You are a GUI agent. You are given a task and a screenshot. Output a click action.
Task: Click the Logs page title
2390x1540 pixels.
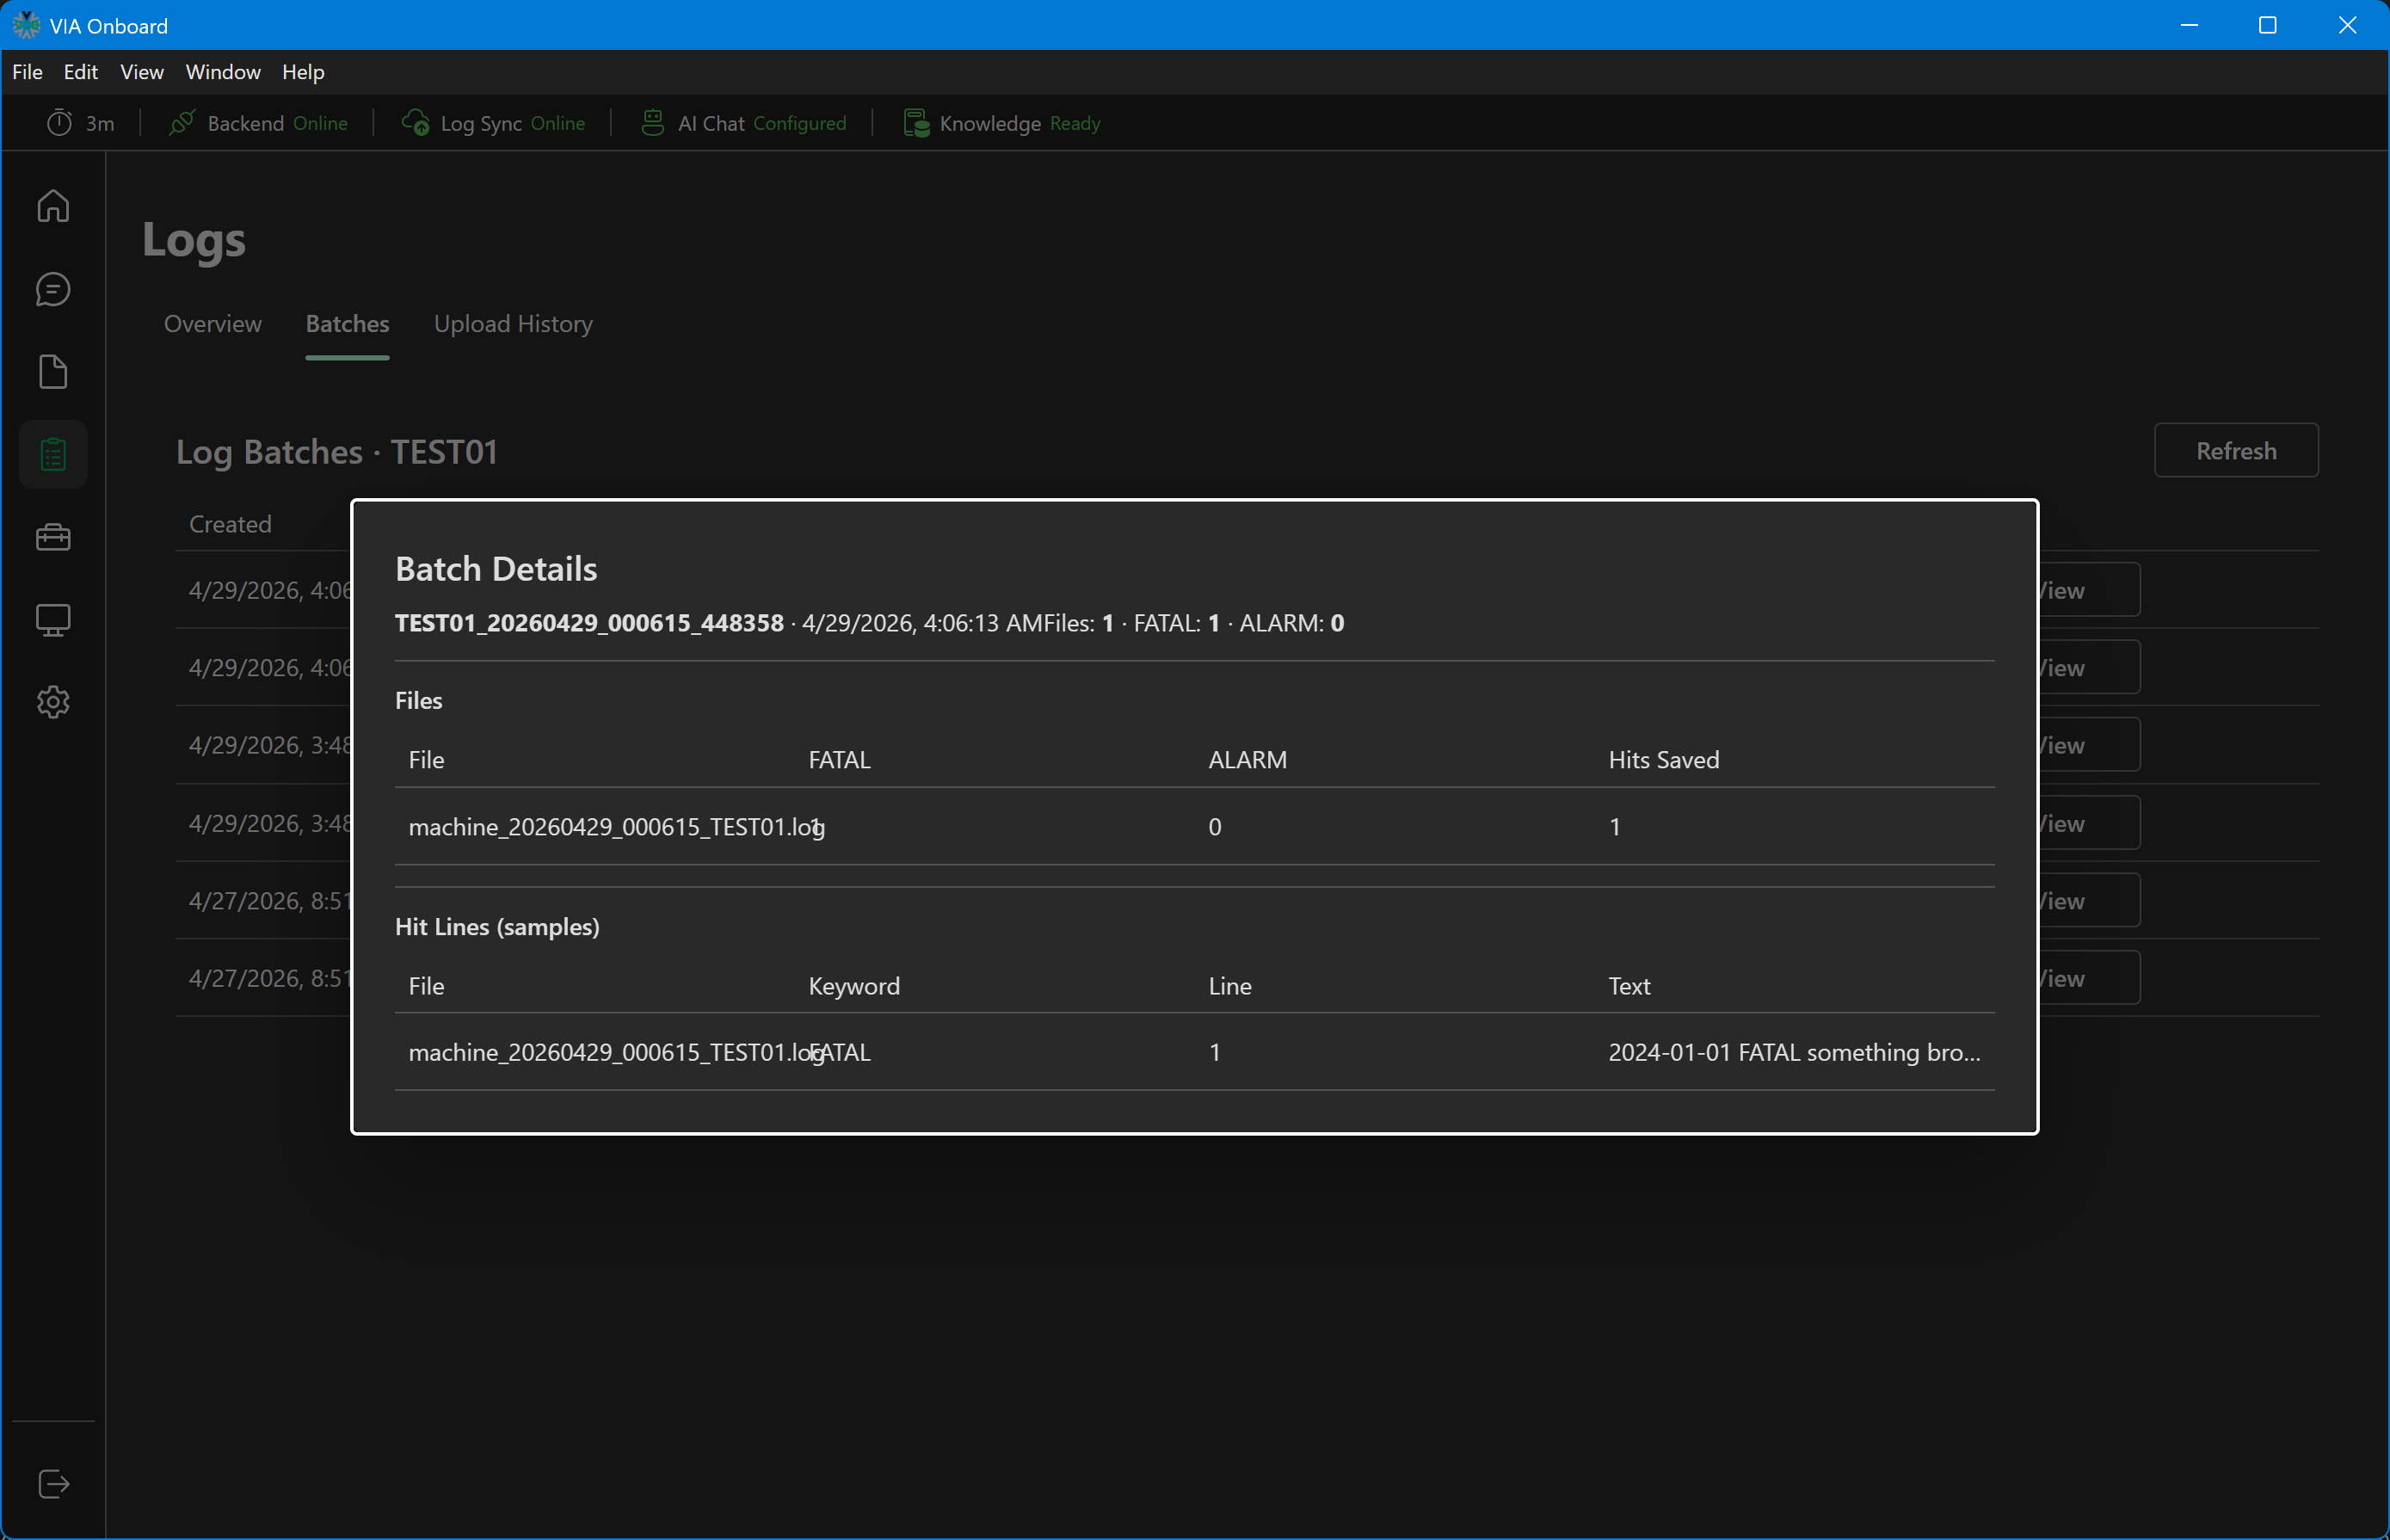(x=194, y=240)
